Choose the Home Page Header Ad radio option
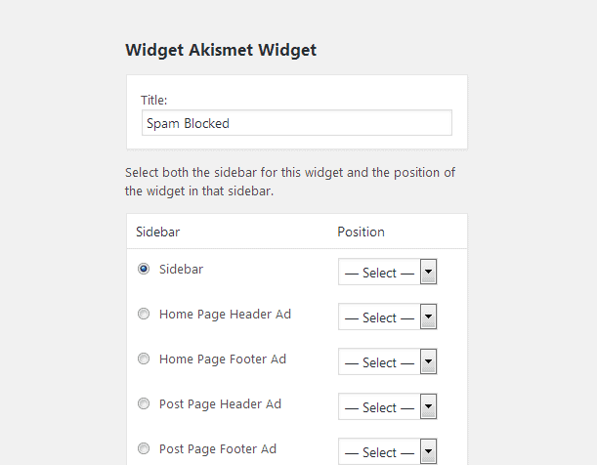The width and height of the screenshot is (597, 465). (x=144, y=314)
